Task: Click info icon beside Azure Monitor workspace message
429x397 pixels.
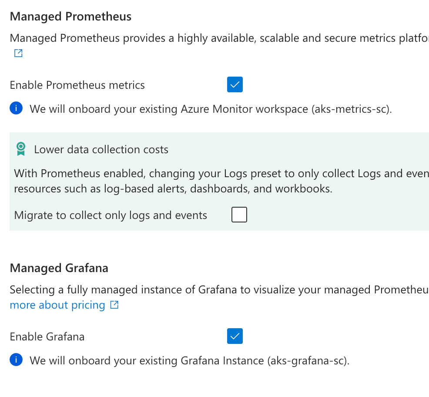Action: [16, 108]
